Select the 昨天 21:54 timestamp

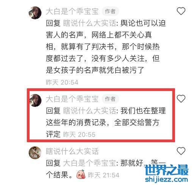click(103, 175)
